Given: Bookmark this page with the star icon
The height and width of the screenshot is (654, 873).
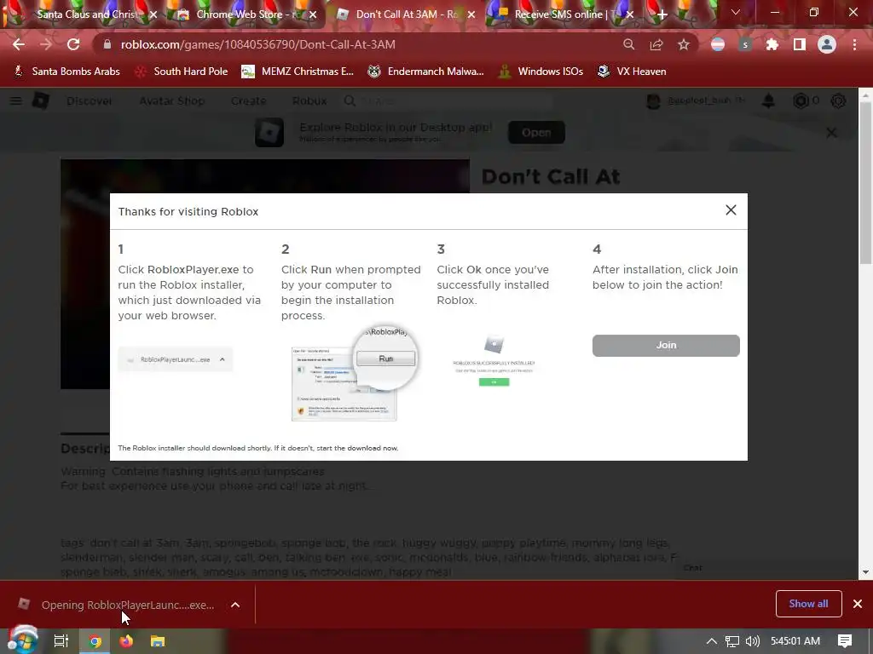Looking at the screenshot, I should click(684, 44).
